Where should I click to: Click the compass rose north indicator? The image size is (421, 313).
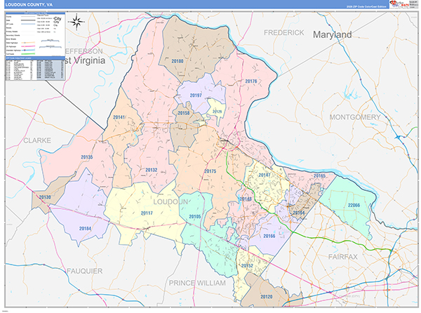coord(76,22)
